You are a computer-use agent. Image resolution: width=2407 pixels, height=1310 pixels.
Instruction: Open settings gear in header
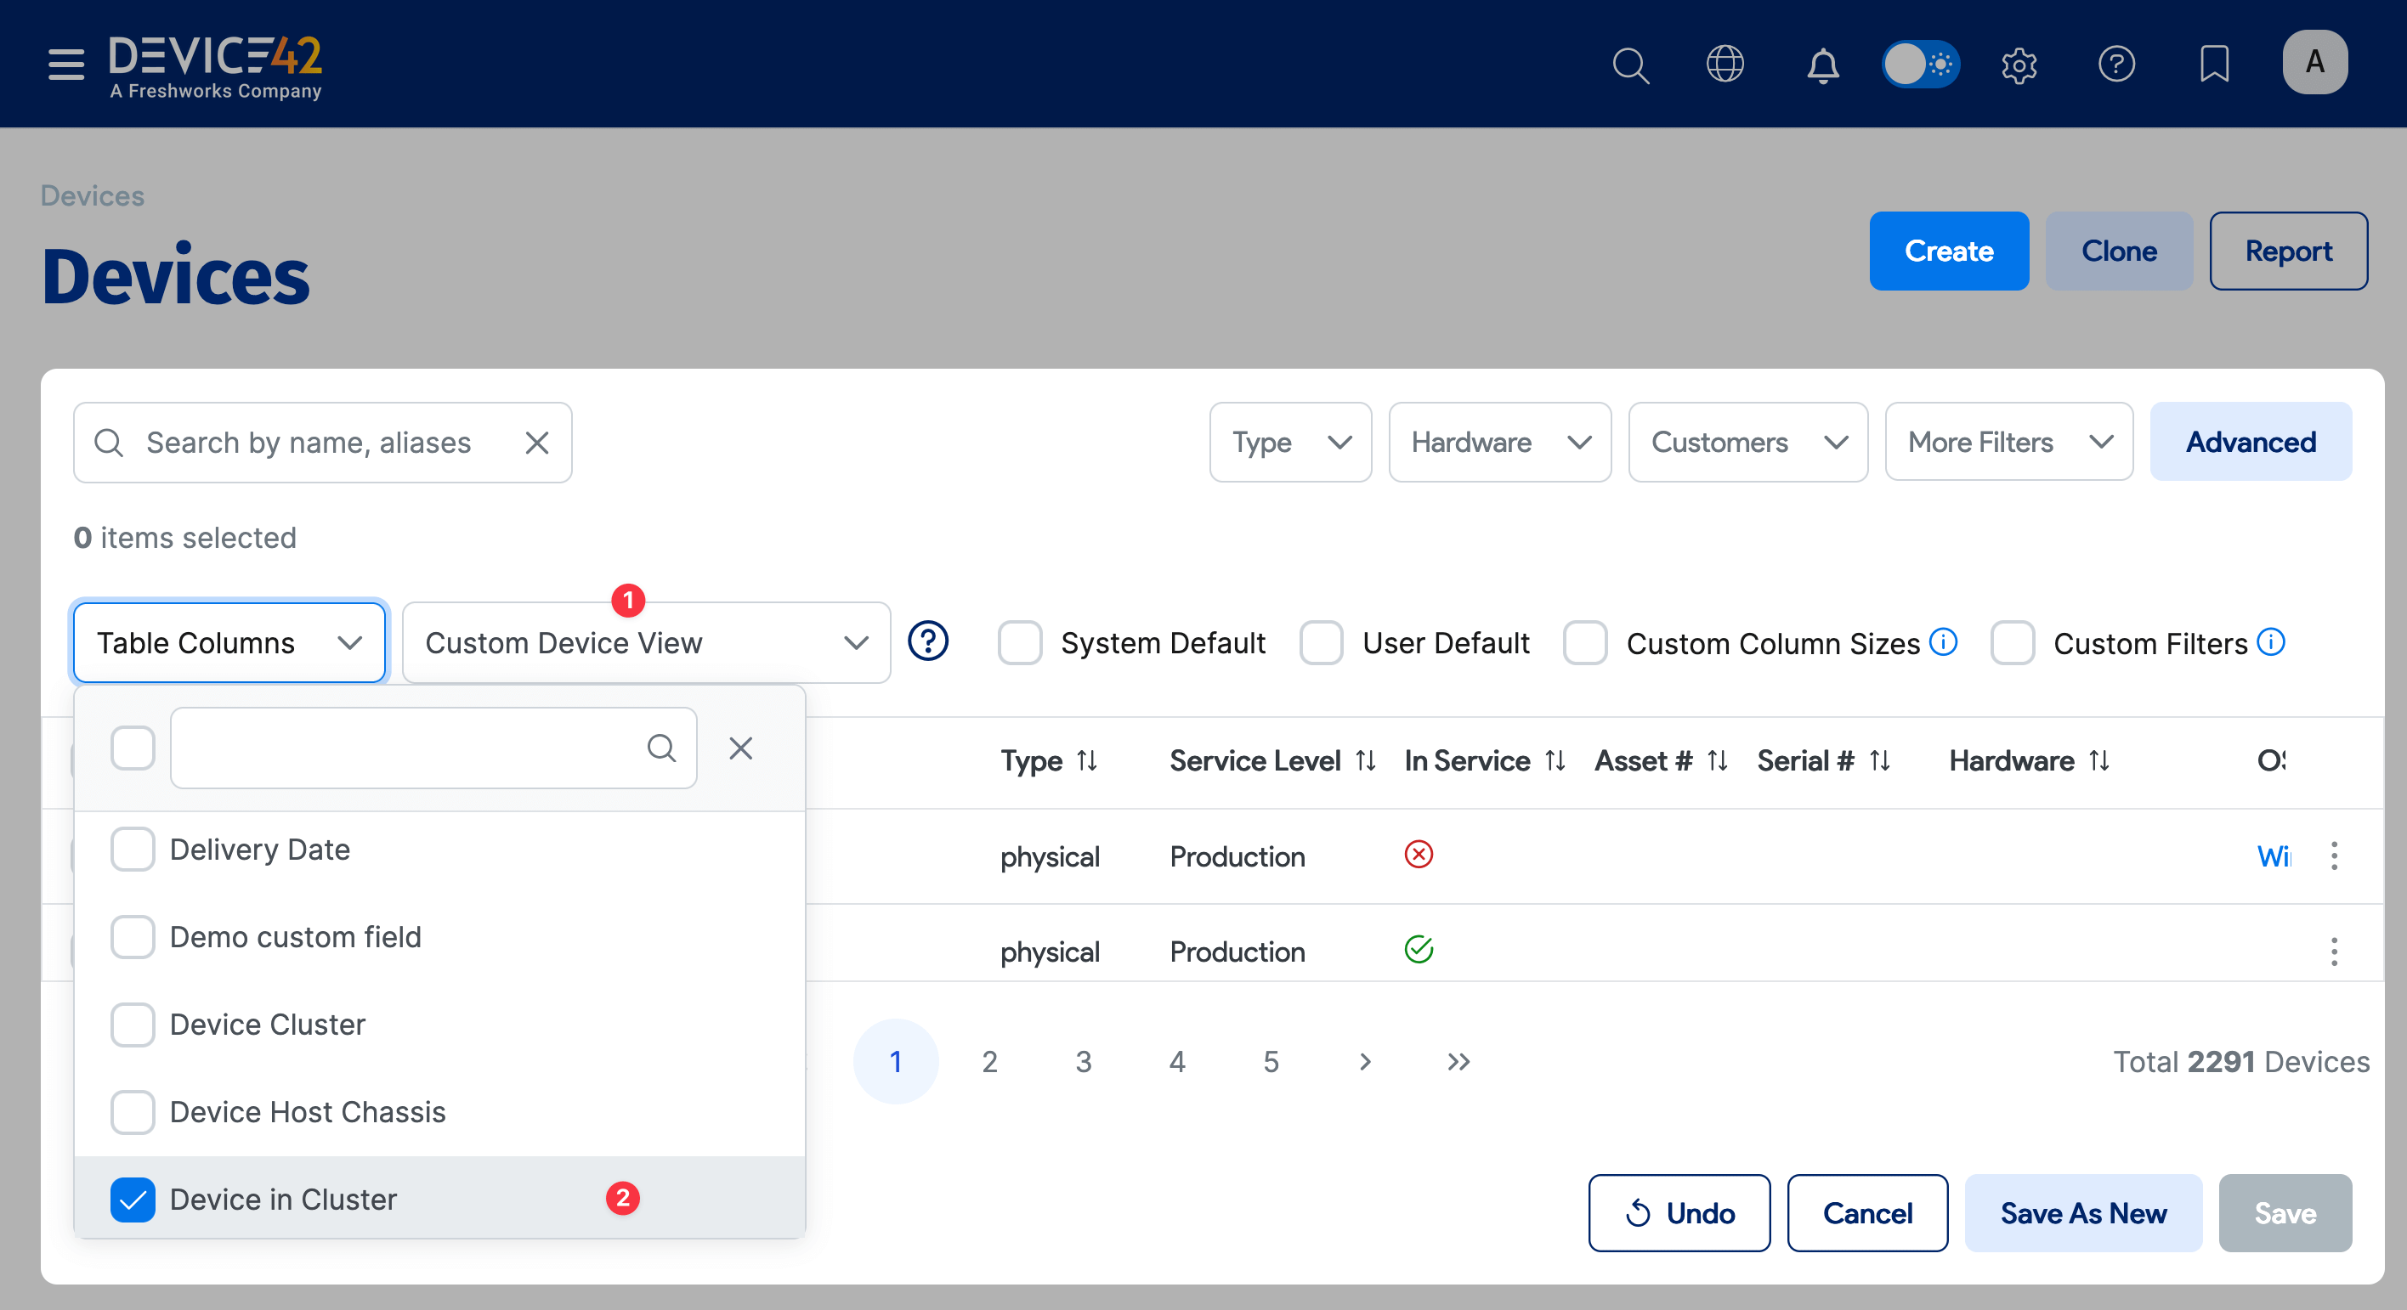[x=2019, y=65]
